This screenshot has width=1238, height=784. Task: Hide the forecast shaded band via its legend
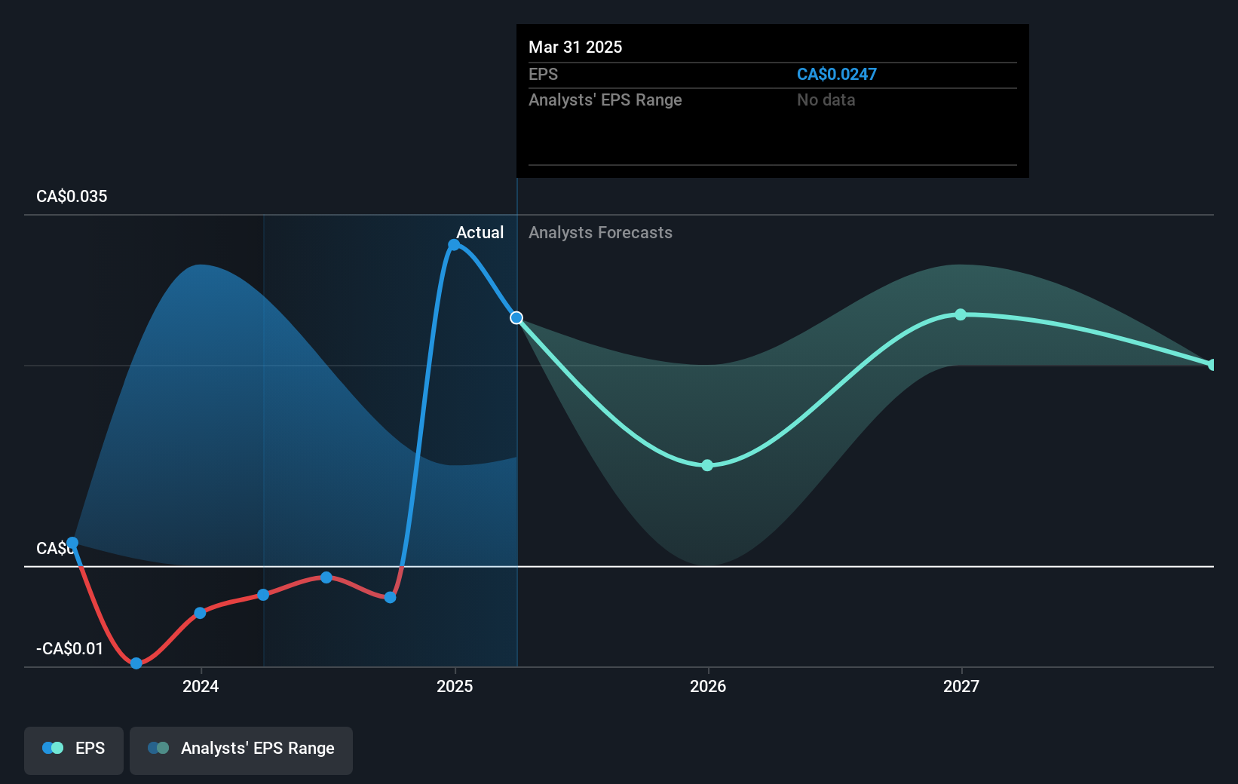click(241, 749)
